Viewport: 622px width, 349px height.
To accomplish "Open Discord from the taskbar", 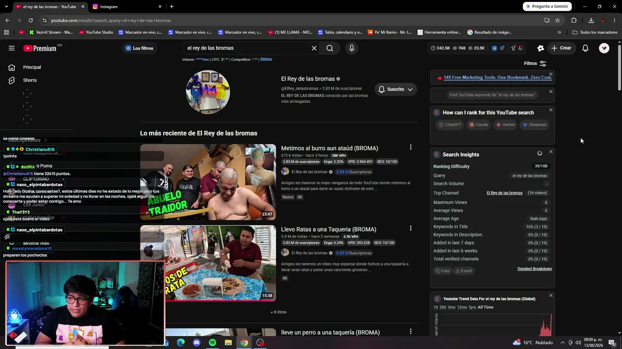I will click(x=196, y=343).
